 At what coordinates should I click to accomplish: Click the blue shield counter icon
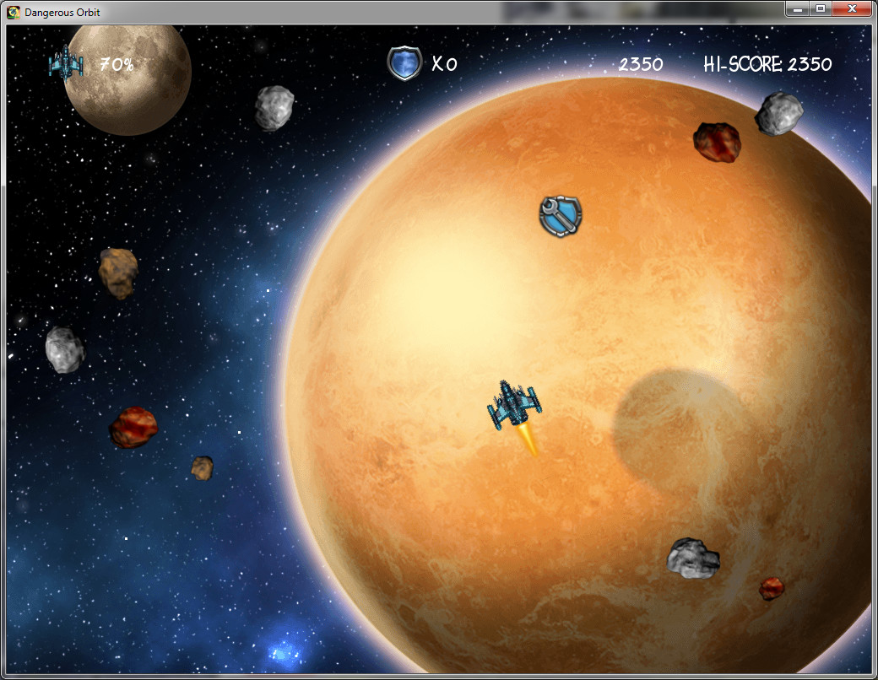(x=404, y=62)
